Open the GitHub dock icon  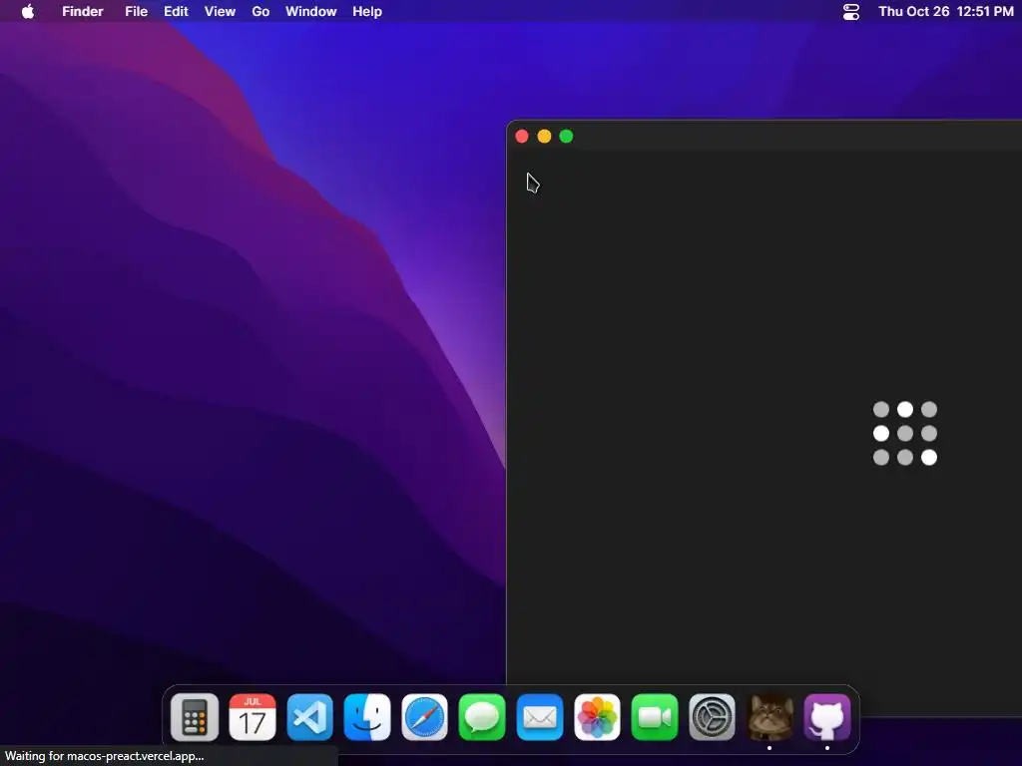(x=827, y=717)
